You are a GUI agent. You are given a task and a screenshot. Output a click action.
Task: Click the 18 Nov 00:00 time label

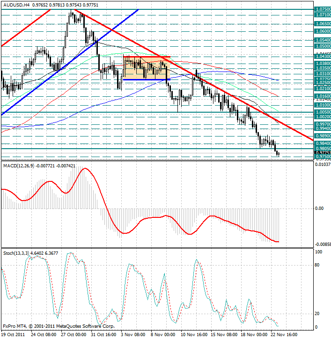253,335
